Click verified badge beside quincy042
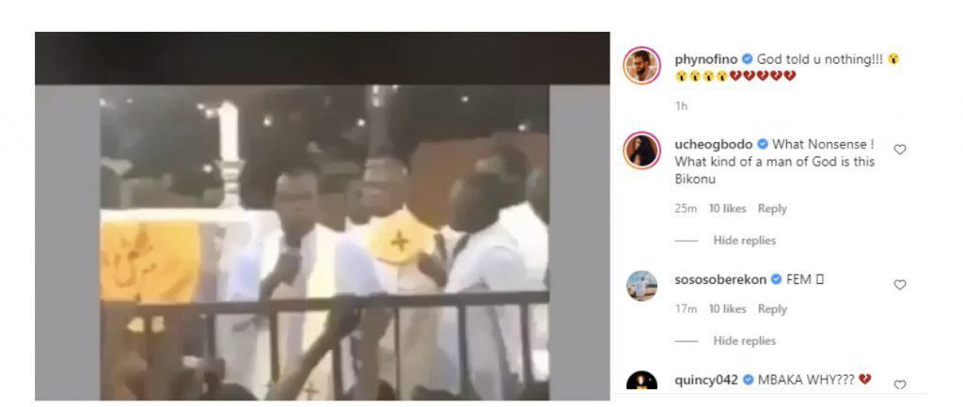Viewport: 963px width, 407px height. (x=748, y=380)
